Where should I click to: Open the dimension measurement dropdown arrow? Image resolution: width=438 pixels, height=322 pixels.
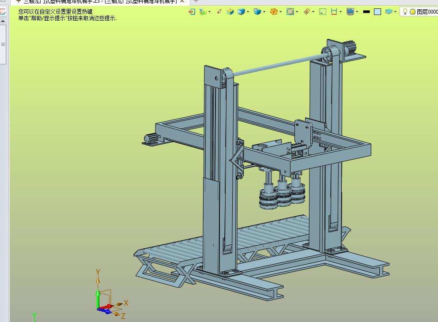click(340, 12)
